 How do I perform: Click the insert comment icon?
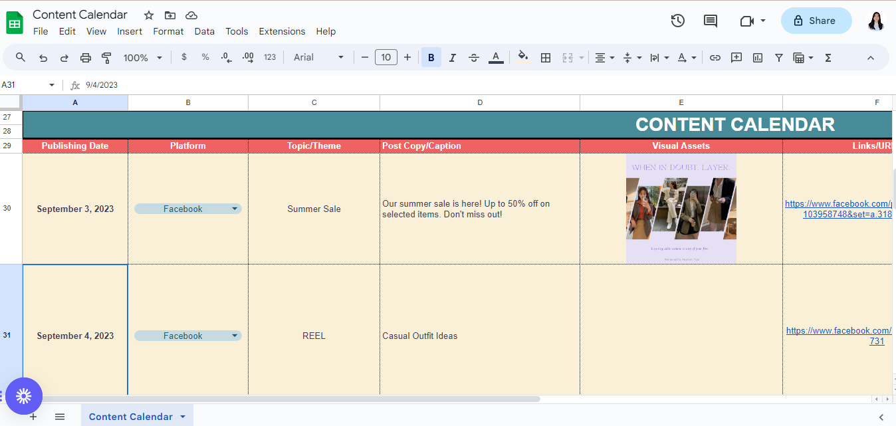[x=736, y=58]
